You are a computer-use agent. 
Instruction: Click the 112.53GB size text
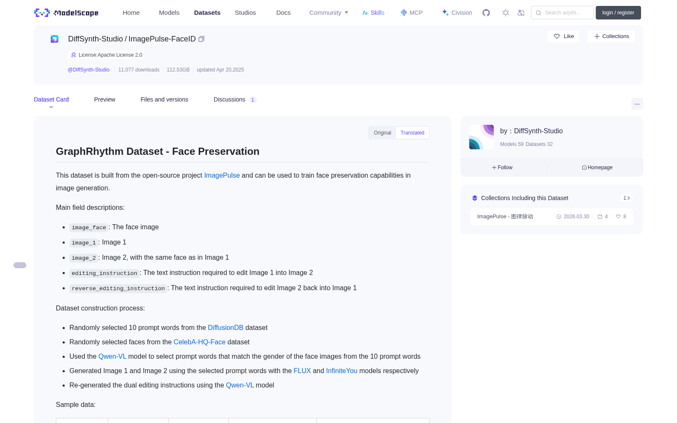[178, 70]
